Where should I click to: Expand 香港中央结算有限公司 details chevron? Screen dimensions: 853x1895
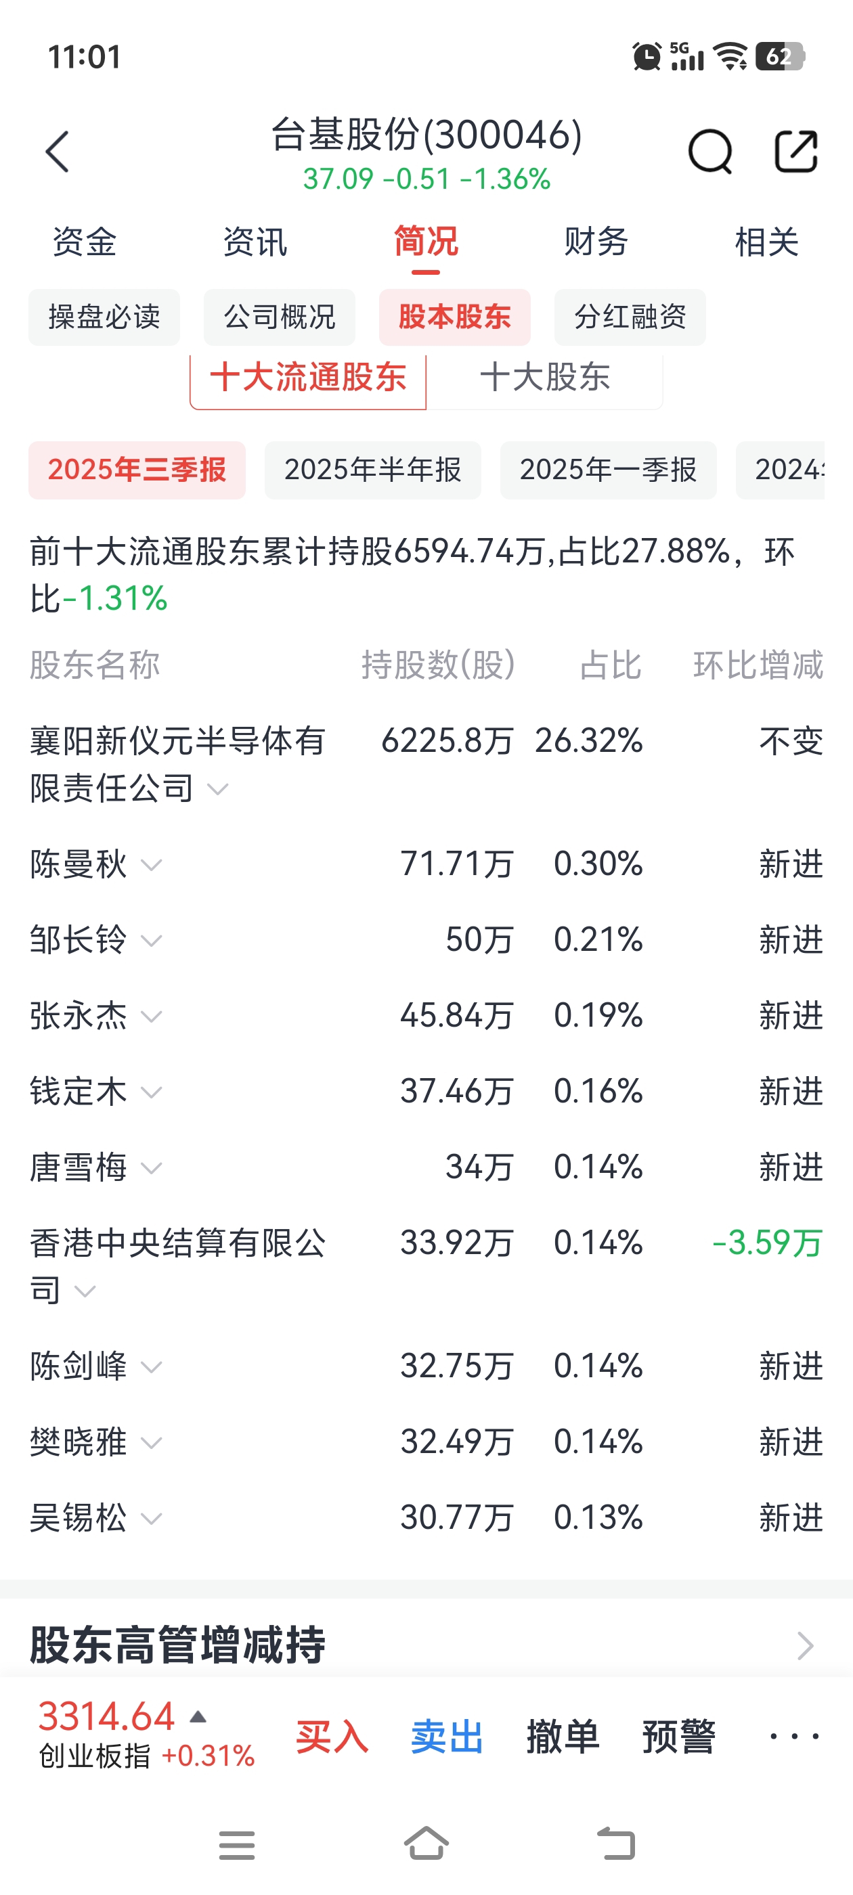[x=85, y=1292]
